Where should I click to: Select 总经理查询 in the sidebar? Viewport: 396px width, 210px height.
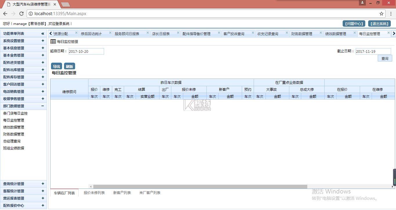[x=12, y=141]
